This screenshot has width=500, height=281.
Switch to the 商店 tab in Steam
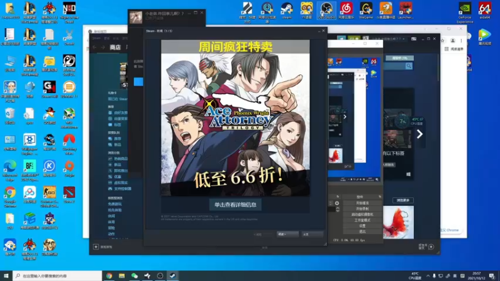[x=115, y=47]
